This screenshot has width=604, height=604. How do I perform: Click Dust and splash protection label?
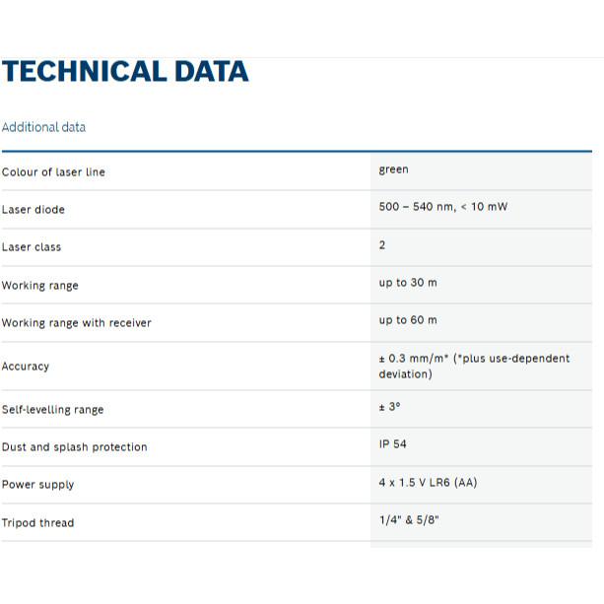[x=75, y=447]
